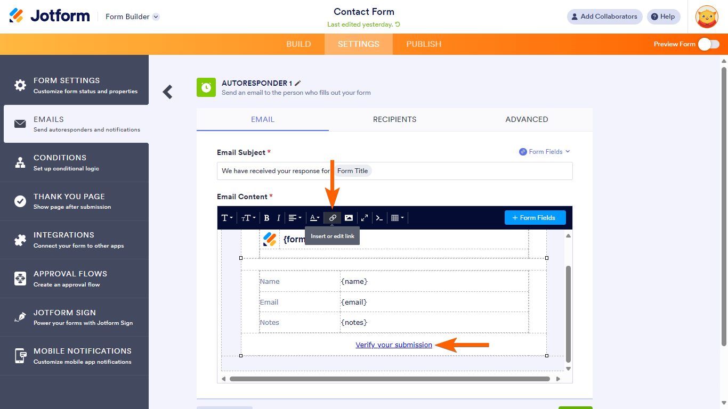The image size is (728, 409).
Task: Click the Verify your submission link
Action: 394,345
